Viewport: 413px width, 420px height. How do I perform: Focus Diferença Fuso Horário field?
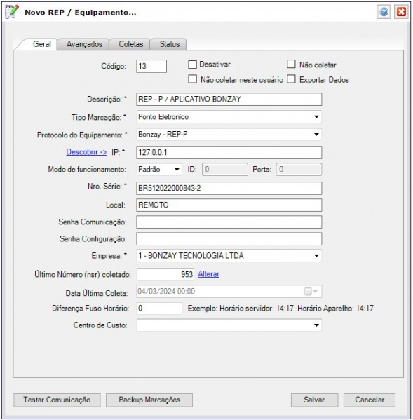pyautogui.click(x=159, y=309)
